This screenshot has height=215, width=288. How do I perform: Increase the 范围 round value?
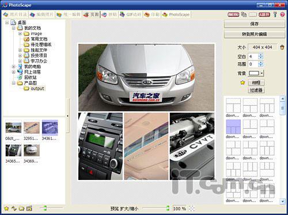click(x=260, y=63)
